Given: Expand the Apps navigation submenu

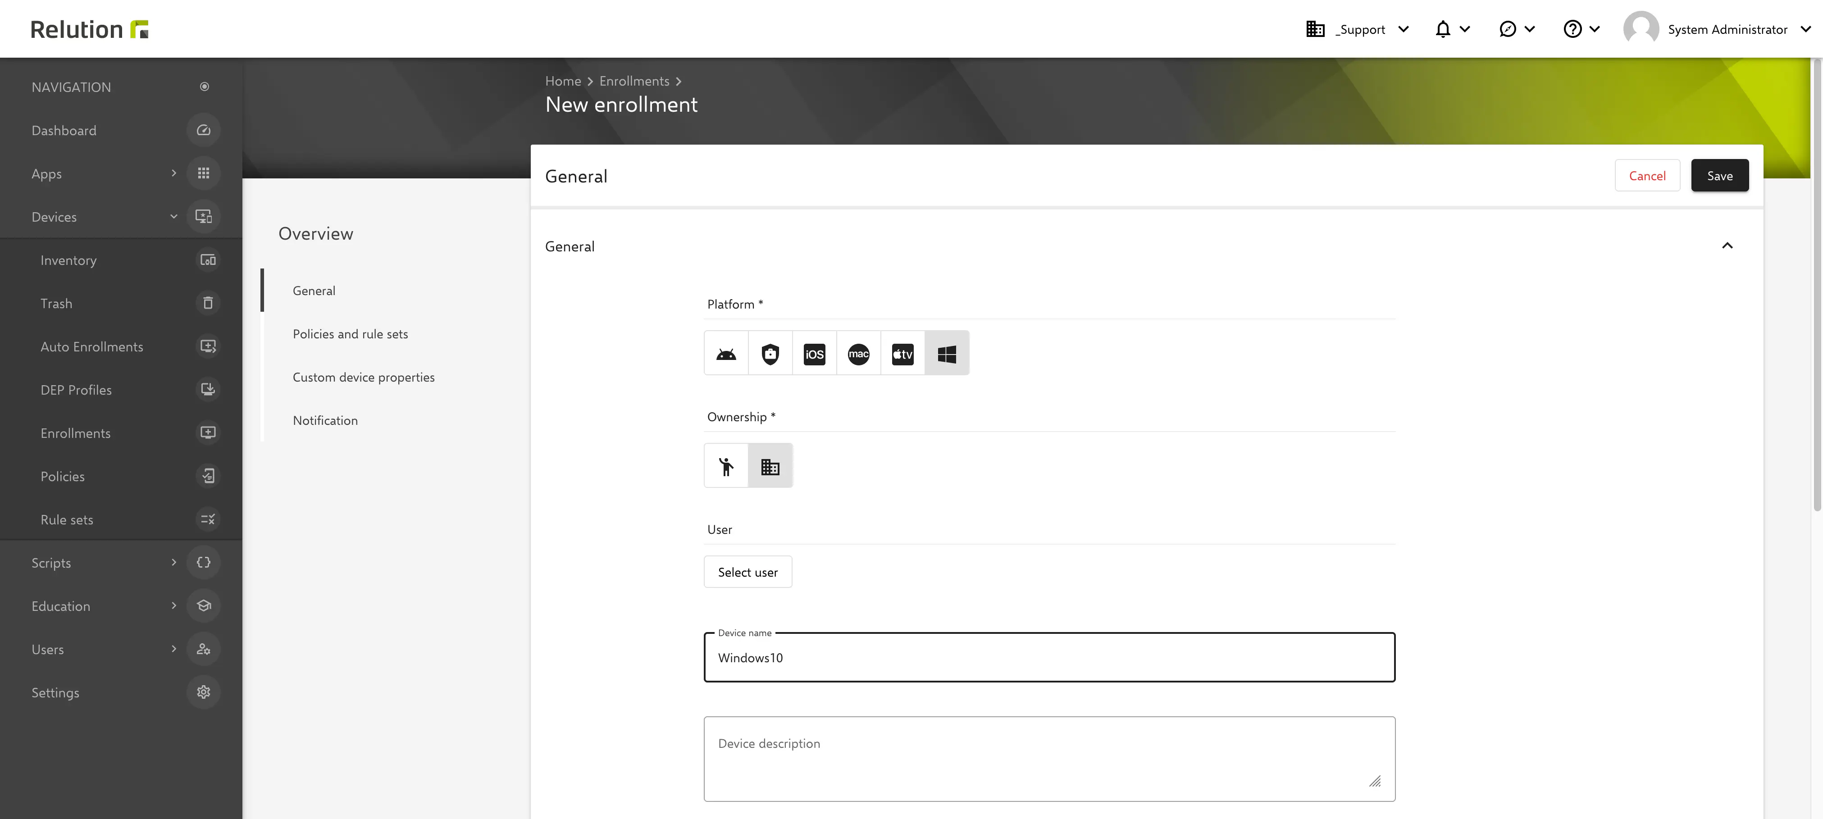Looking at the screenshot, I should 173,173.
